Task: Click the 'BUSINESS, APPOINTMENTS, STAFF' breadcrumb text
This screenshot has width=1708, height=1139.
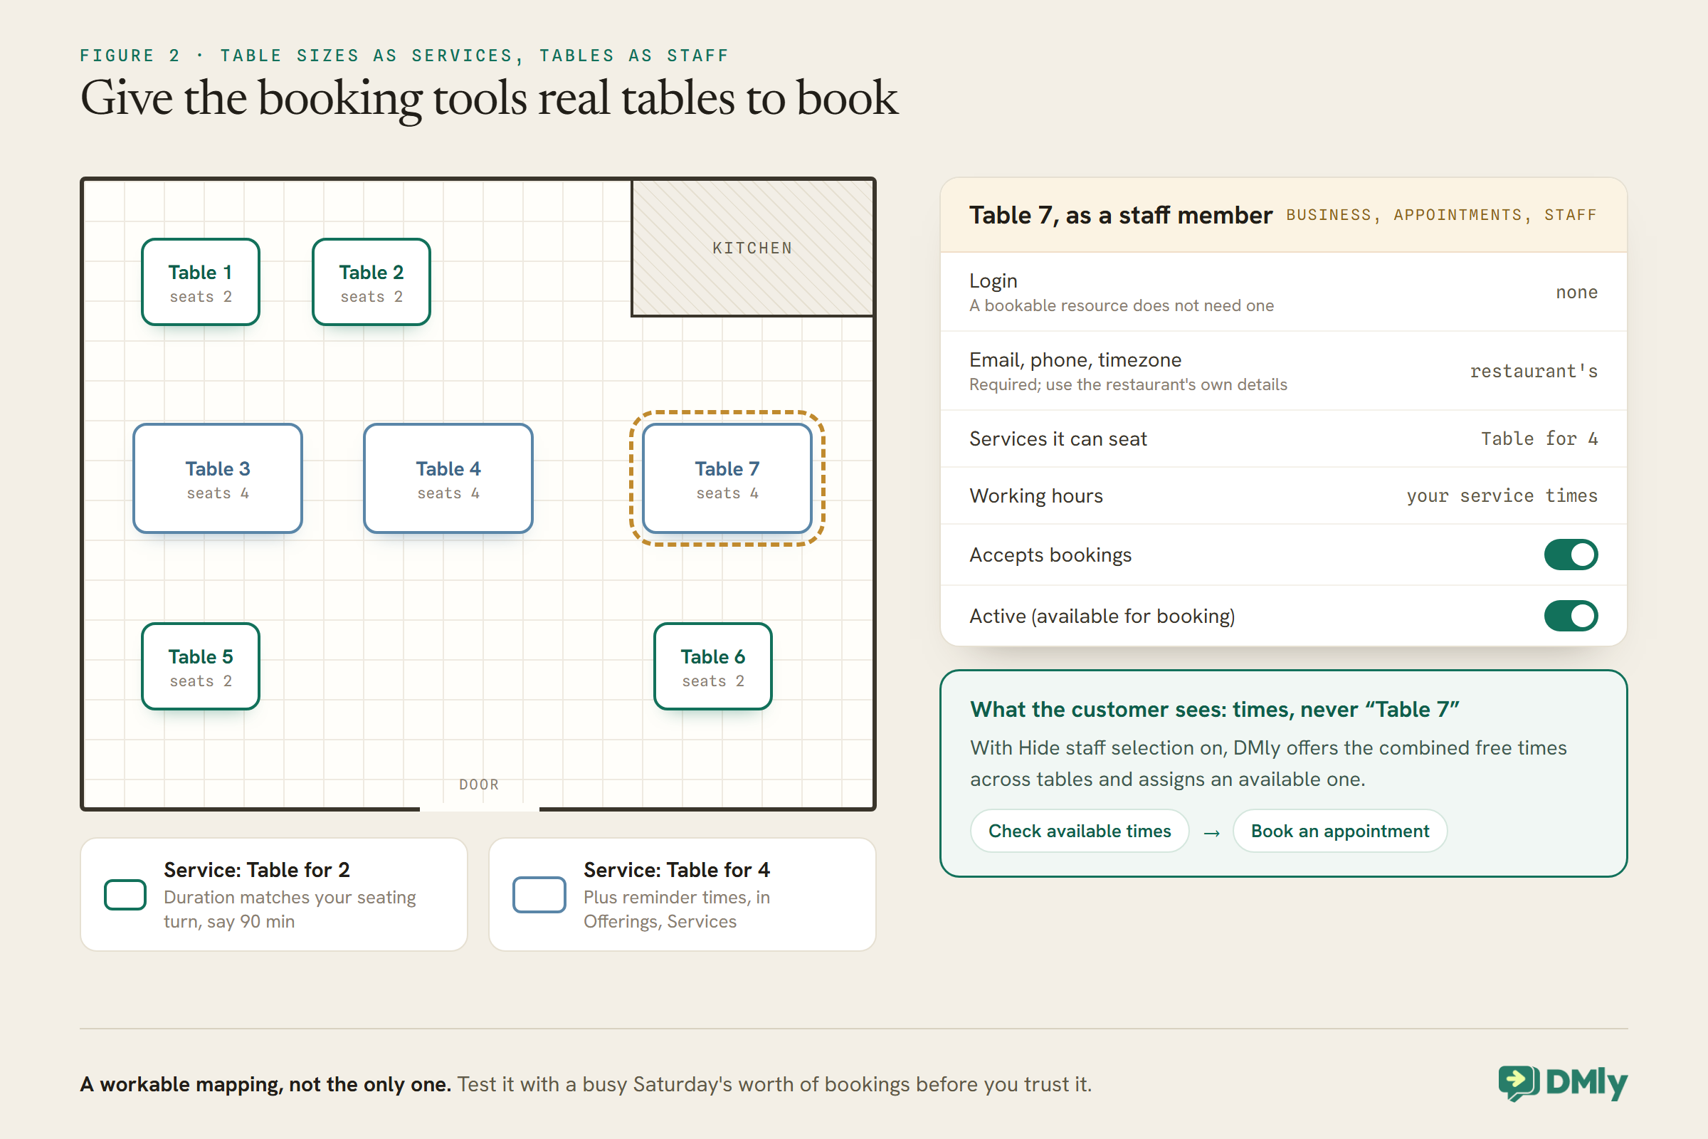Action: [x=1442, y=215]
